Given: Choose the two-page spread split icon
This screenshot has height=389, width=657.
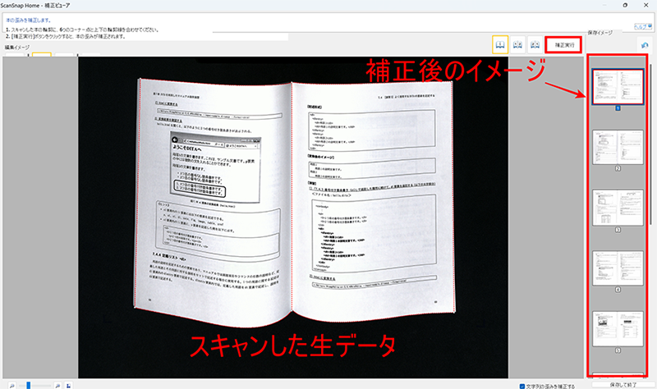Looking at the screenshot, I should tap(518, 45).
